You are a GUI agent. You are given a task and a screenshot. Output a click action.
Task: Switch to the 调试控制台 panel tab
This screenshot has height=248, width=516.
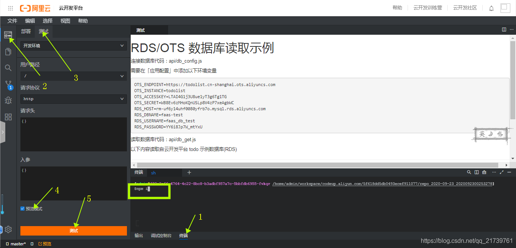(x=161, y=236)
